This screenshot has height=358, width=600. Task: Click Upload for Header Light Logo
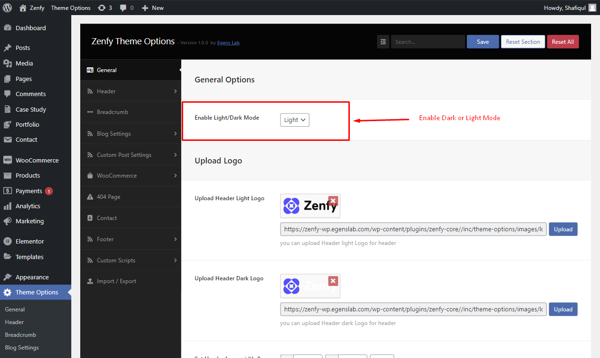pyautogui.click(x=563, y=229)
